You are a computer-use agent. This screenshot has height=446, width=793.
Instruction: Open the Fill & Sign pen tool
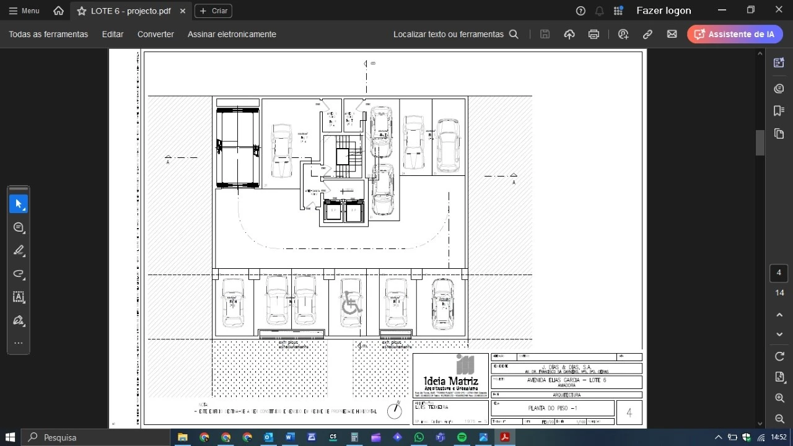point(19,320)
